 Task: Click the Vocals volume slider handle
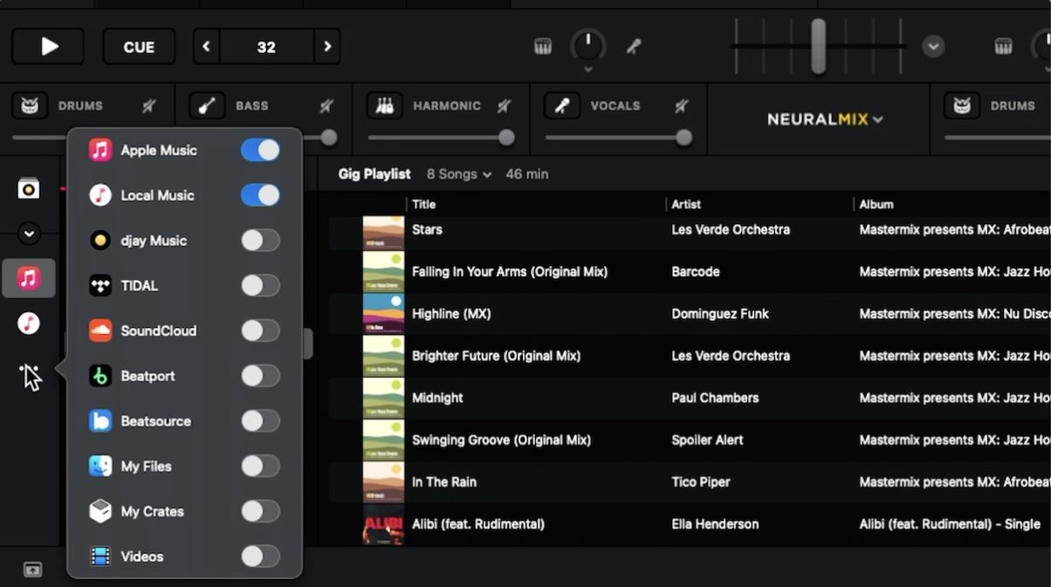(683, 138)
